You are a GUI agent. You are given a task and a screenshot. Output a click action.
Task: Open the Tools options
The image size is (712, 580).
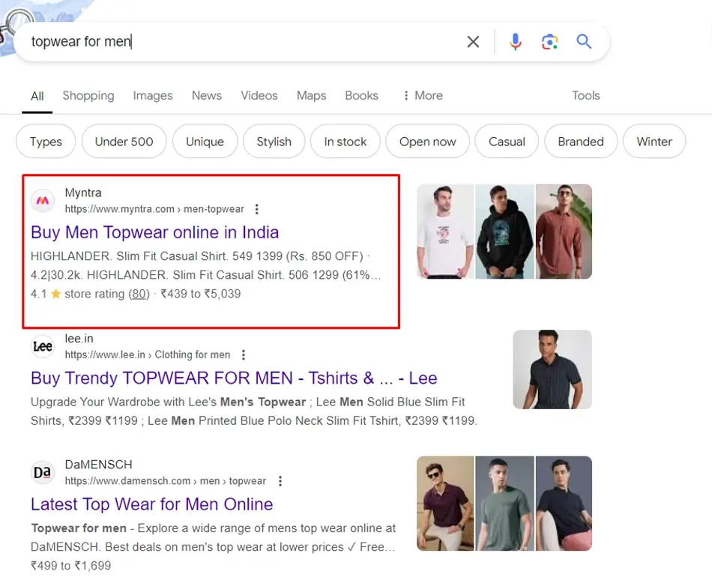(x=586, y=95)
